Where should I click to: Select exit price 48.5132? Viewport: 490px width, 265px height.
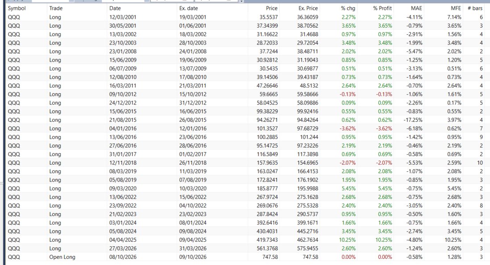pyautogui.click(x=309, y=86)
